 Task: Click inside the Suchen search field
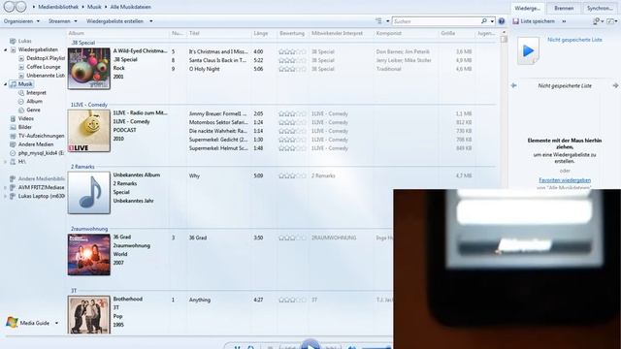[x=437, y=21]
